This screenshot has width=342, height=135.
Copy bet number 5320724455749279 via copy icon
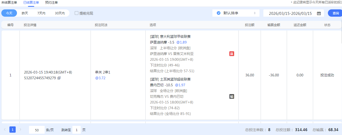[x=59, y=78]
